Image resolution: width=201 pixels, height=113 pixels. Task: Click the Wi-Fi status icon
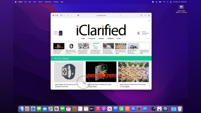(x=164, y=2)
